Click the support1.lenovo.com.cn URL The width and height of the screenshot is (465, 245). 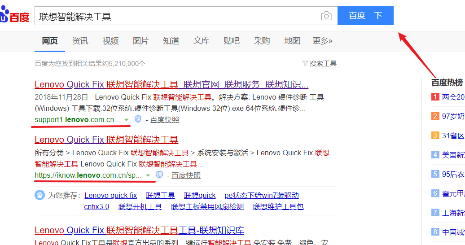[x=77, y=119]
